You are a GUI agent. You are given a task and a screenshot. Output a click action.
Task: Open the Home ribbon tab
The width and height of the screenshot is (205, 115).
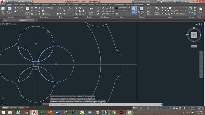point(9,4)
